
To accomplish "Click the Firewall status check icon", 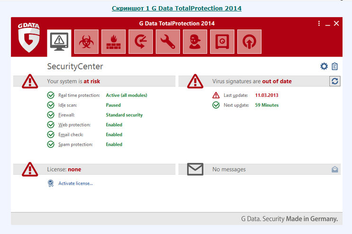I will click(51, 115).
